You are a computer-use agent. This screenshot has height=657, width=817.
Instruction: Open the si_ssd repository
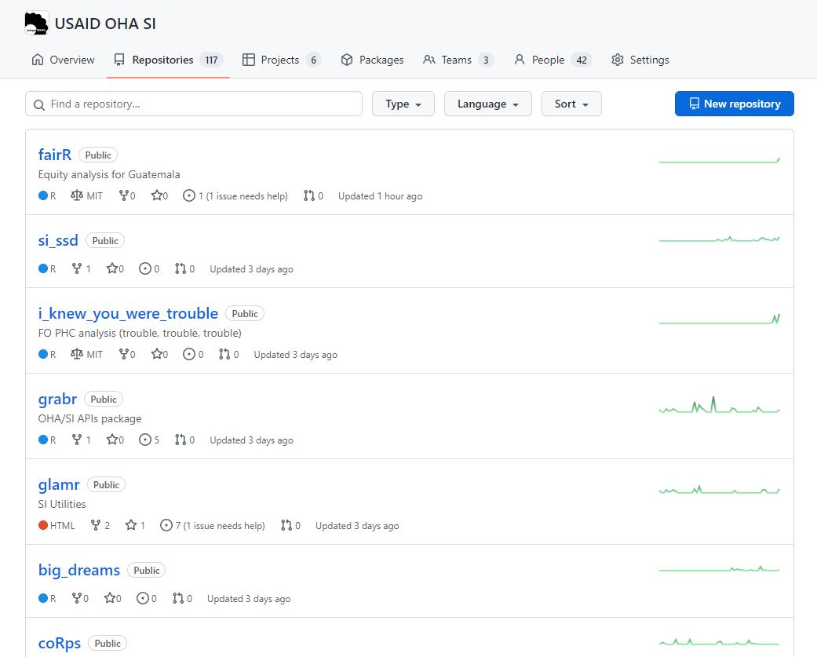pyautogui.click(x=58, y=240)
